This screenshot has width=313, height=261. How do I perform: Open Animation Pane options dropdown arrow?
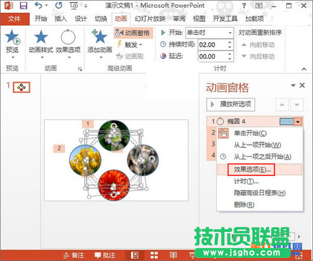pos(293,86)
